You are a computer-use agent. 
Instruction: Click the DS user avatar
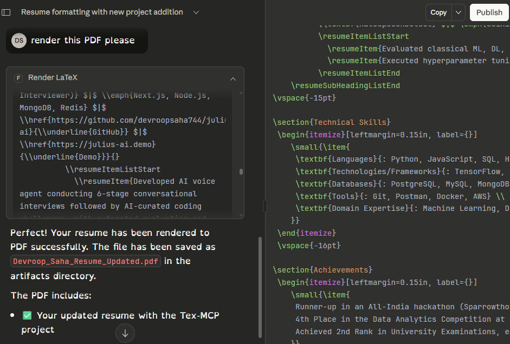click(19, 41)
